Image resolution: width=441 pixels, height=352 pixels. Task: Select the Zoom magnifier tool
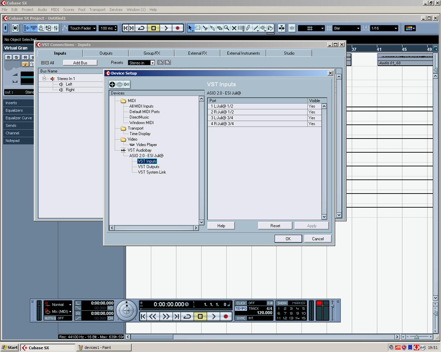pyautogui.click(x=227, y=28)
